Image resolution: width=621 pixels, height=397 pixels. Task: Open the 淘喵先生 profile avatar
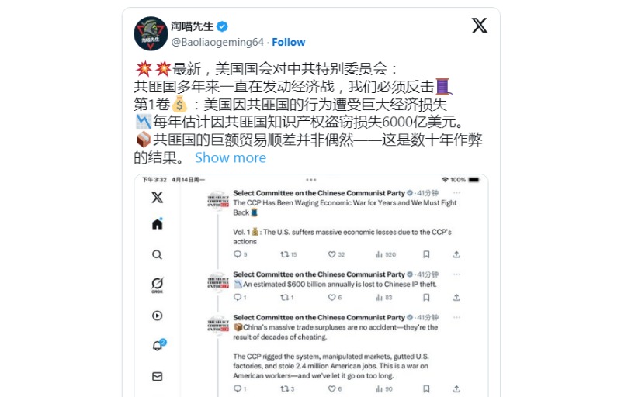pyautogui.click(x=151, y=33)
